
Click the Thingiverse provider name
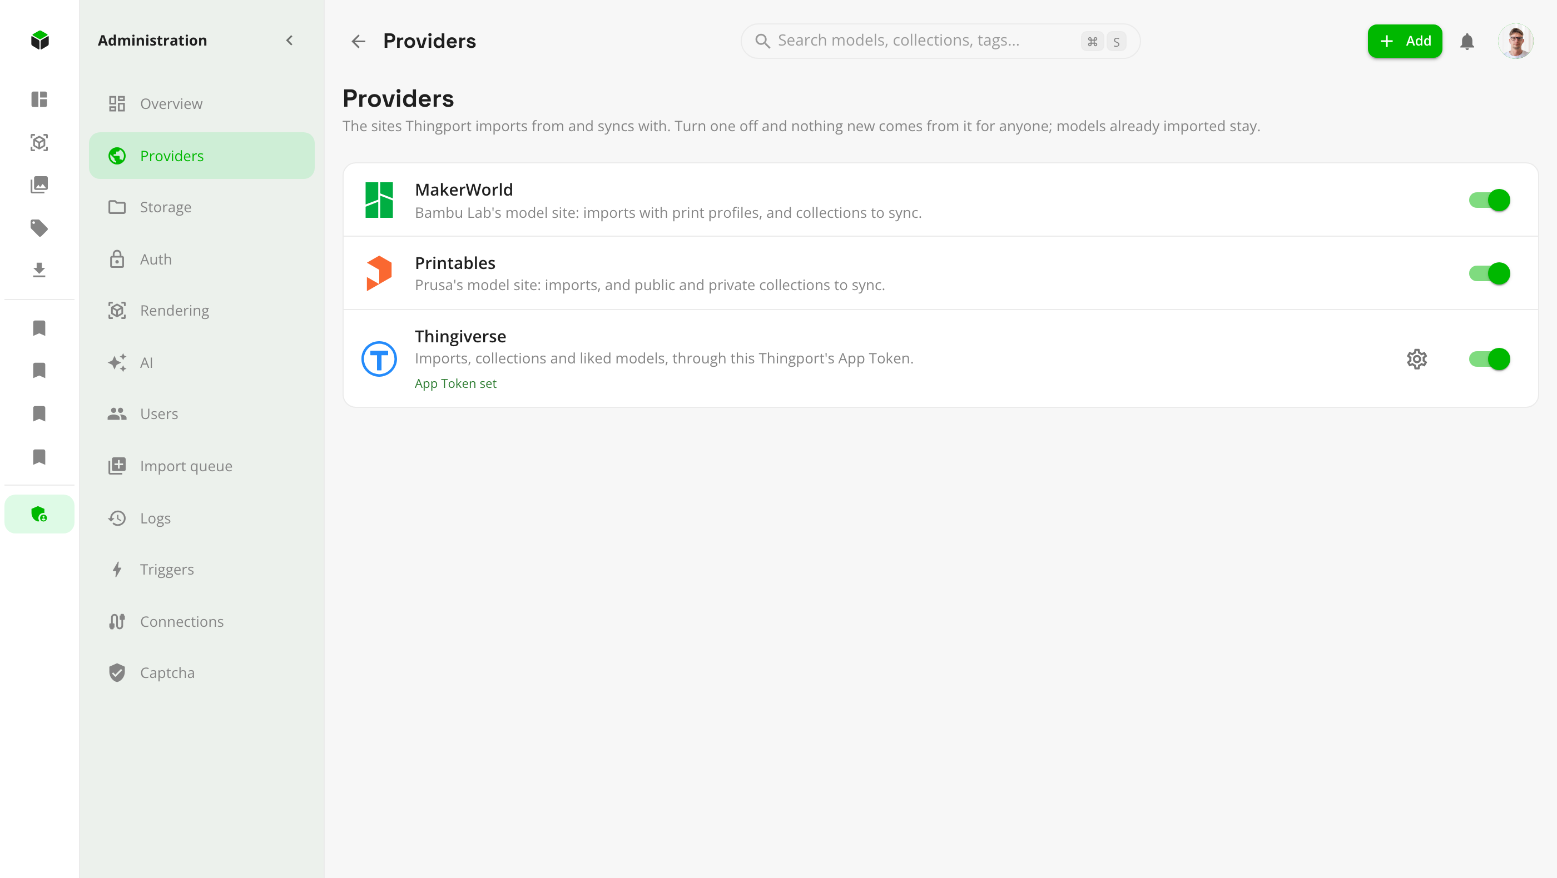tap(460, 336)
